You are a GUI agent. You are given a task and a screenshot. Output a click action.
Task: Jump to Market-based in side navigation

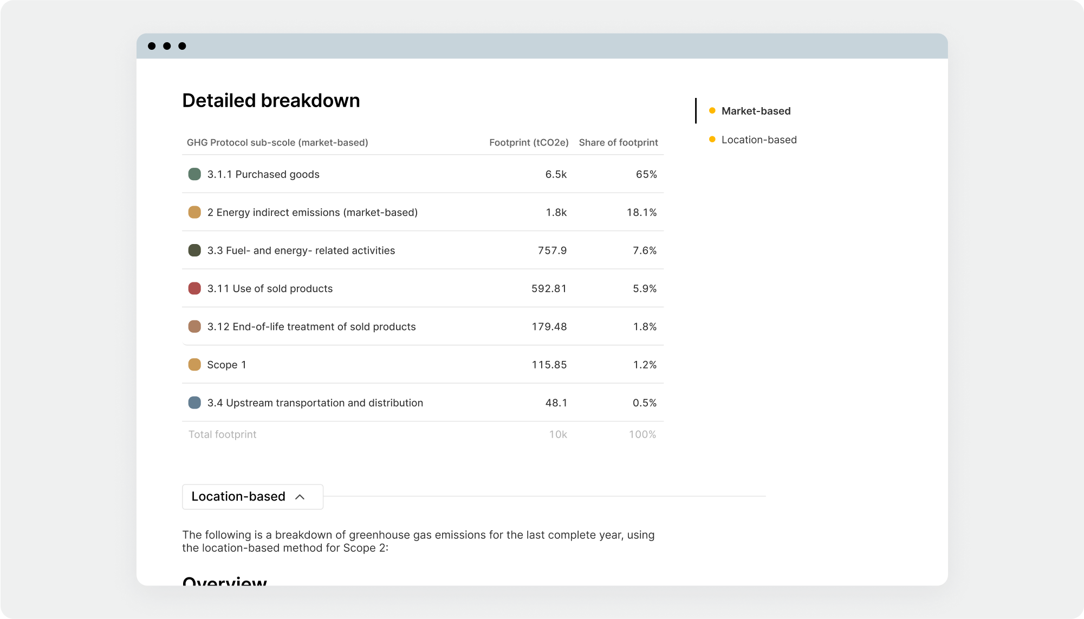[x=756, y=111]
